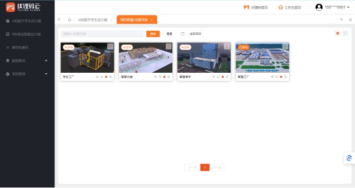Click the home icon in the tab bar
Viewport: 355px width, 188px height.
(x=69, y=19)
